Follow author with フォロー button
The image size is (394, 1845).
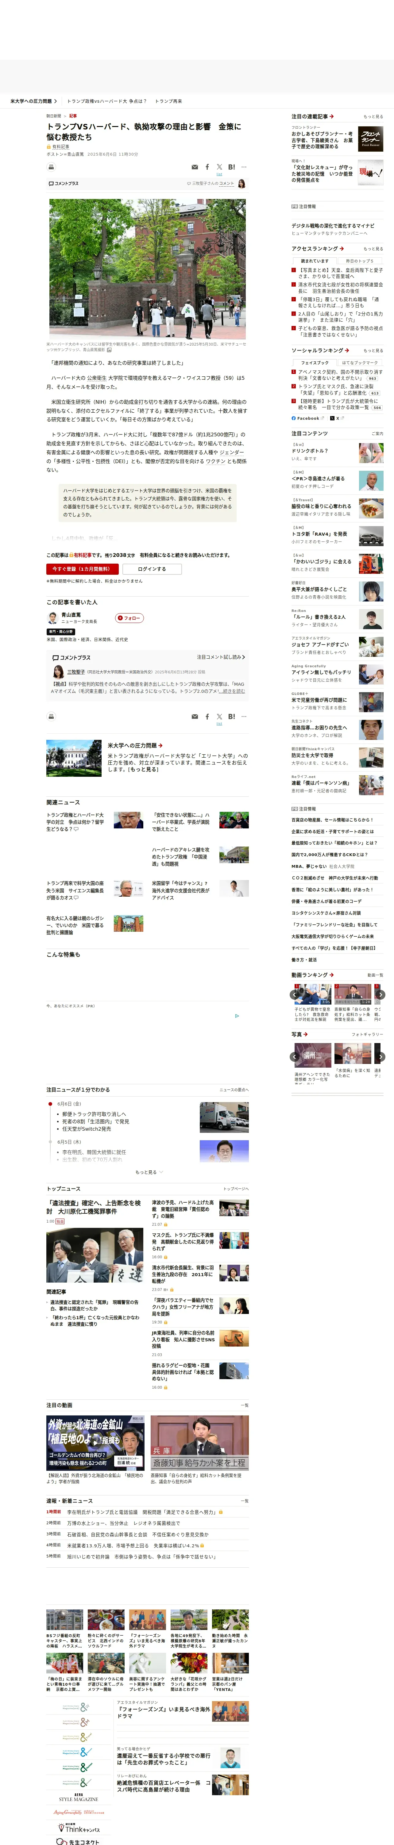point(129,617)
